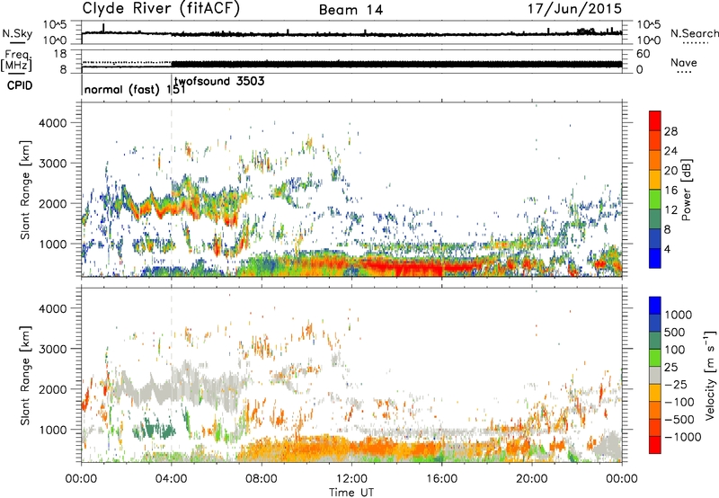Click the 20:00 time tick label

(x=532, y=479)
